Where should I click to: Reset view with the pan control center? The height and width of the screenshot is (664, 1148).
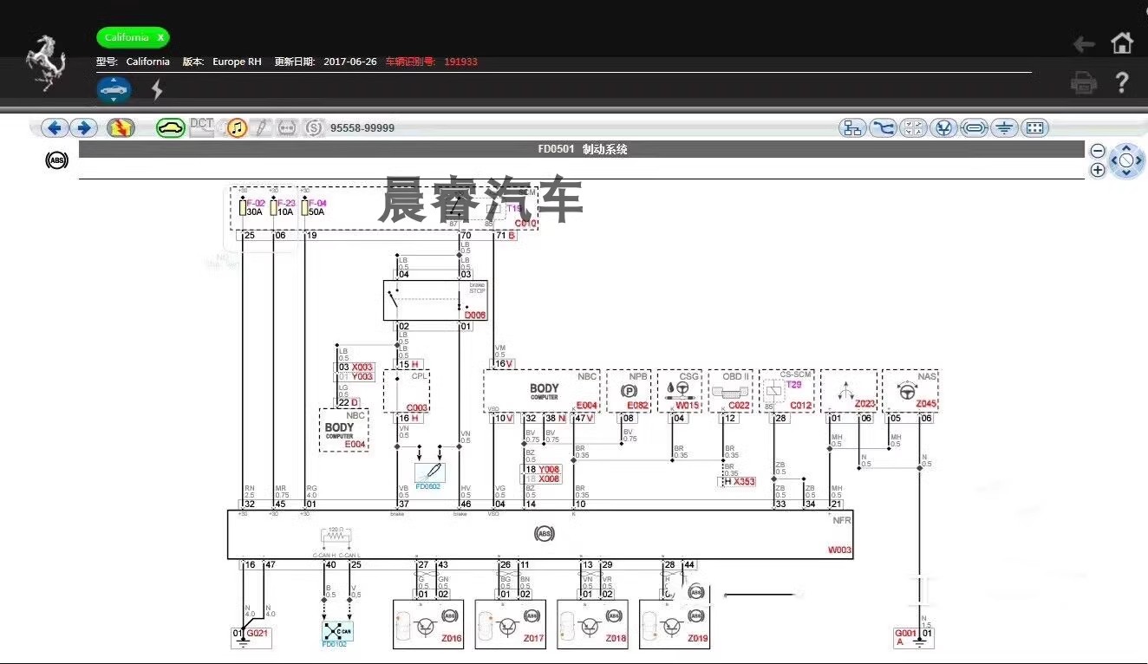pos(1126,161)
